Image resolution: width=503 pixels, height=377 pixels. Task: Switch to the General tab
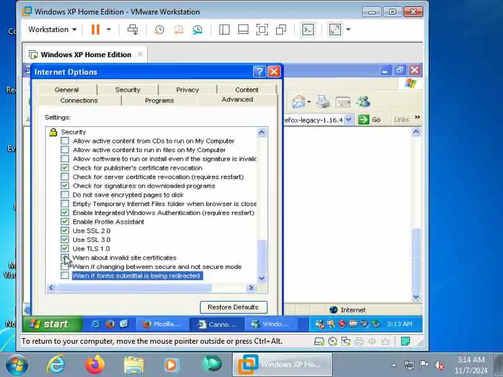point(67,90)
